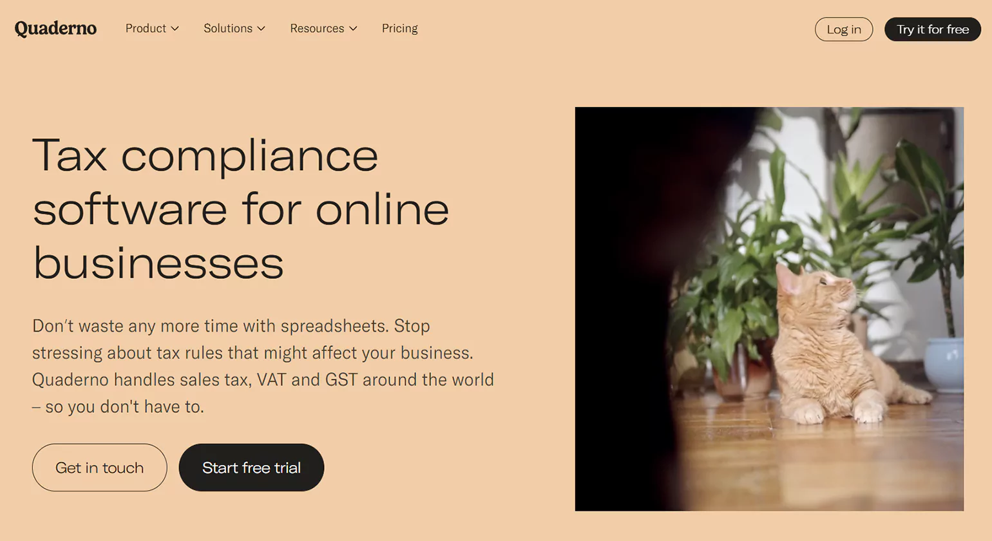This screenshot has height=541, width=992.
Task: Click the 'Tax compliance' headline line
Action: click(205, 155)
